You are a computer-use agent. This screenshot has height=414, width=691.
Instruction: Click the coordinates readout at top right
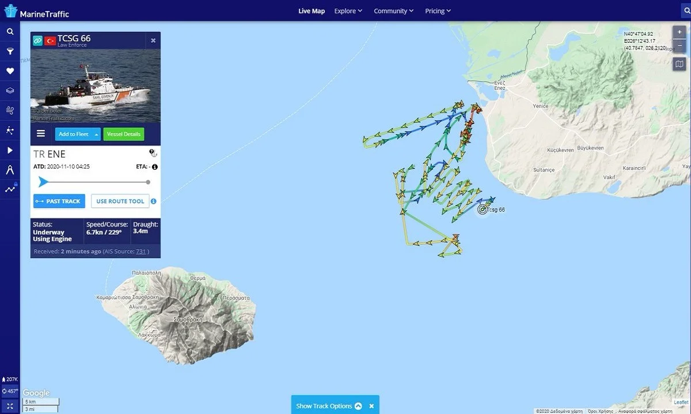[645, 41]
